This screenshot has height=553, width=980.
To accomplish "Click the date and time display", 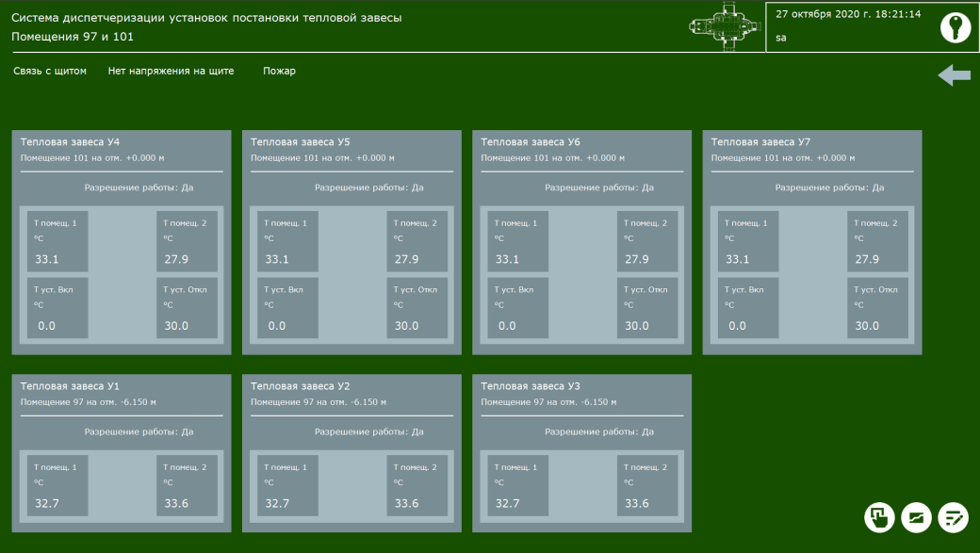I will pos(847,15).
